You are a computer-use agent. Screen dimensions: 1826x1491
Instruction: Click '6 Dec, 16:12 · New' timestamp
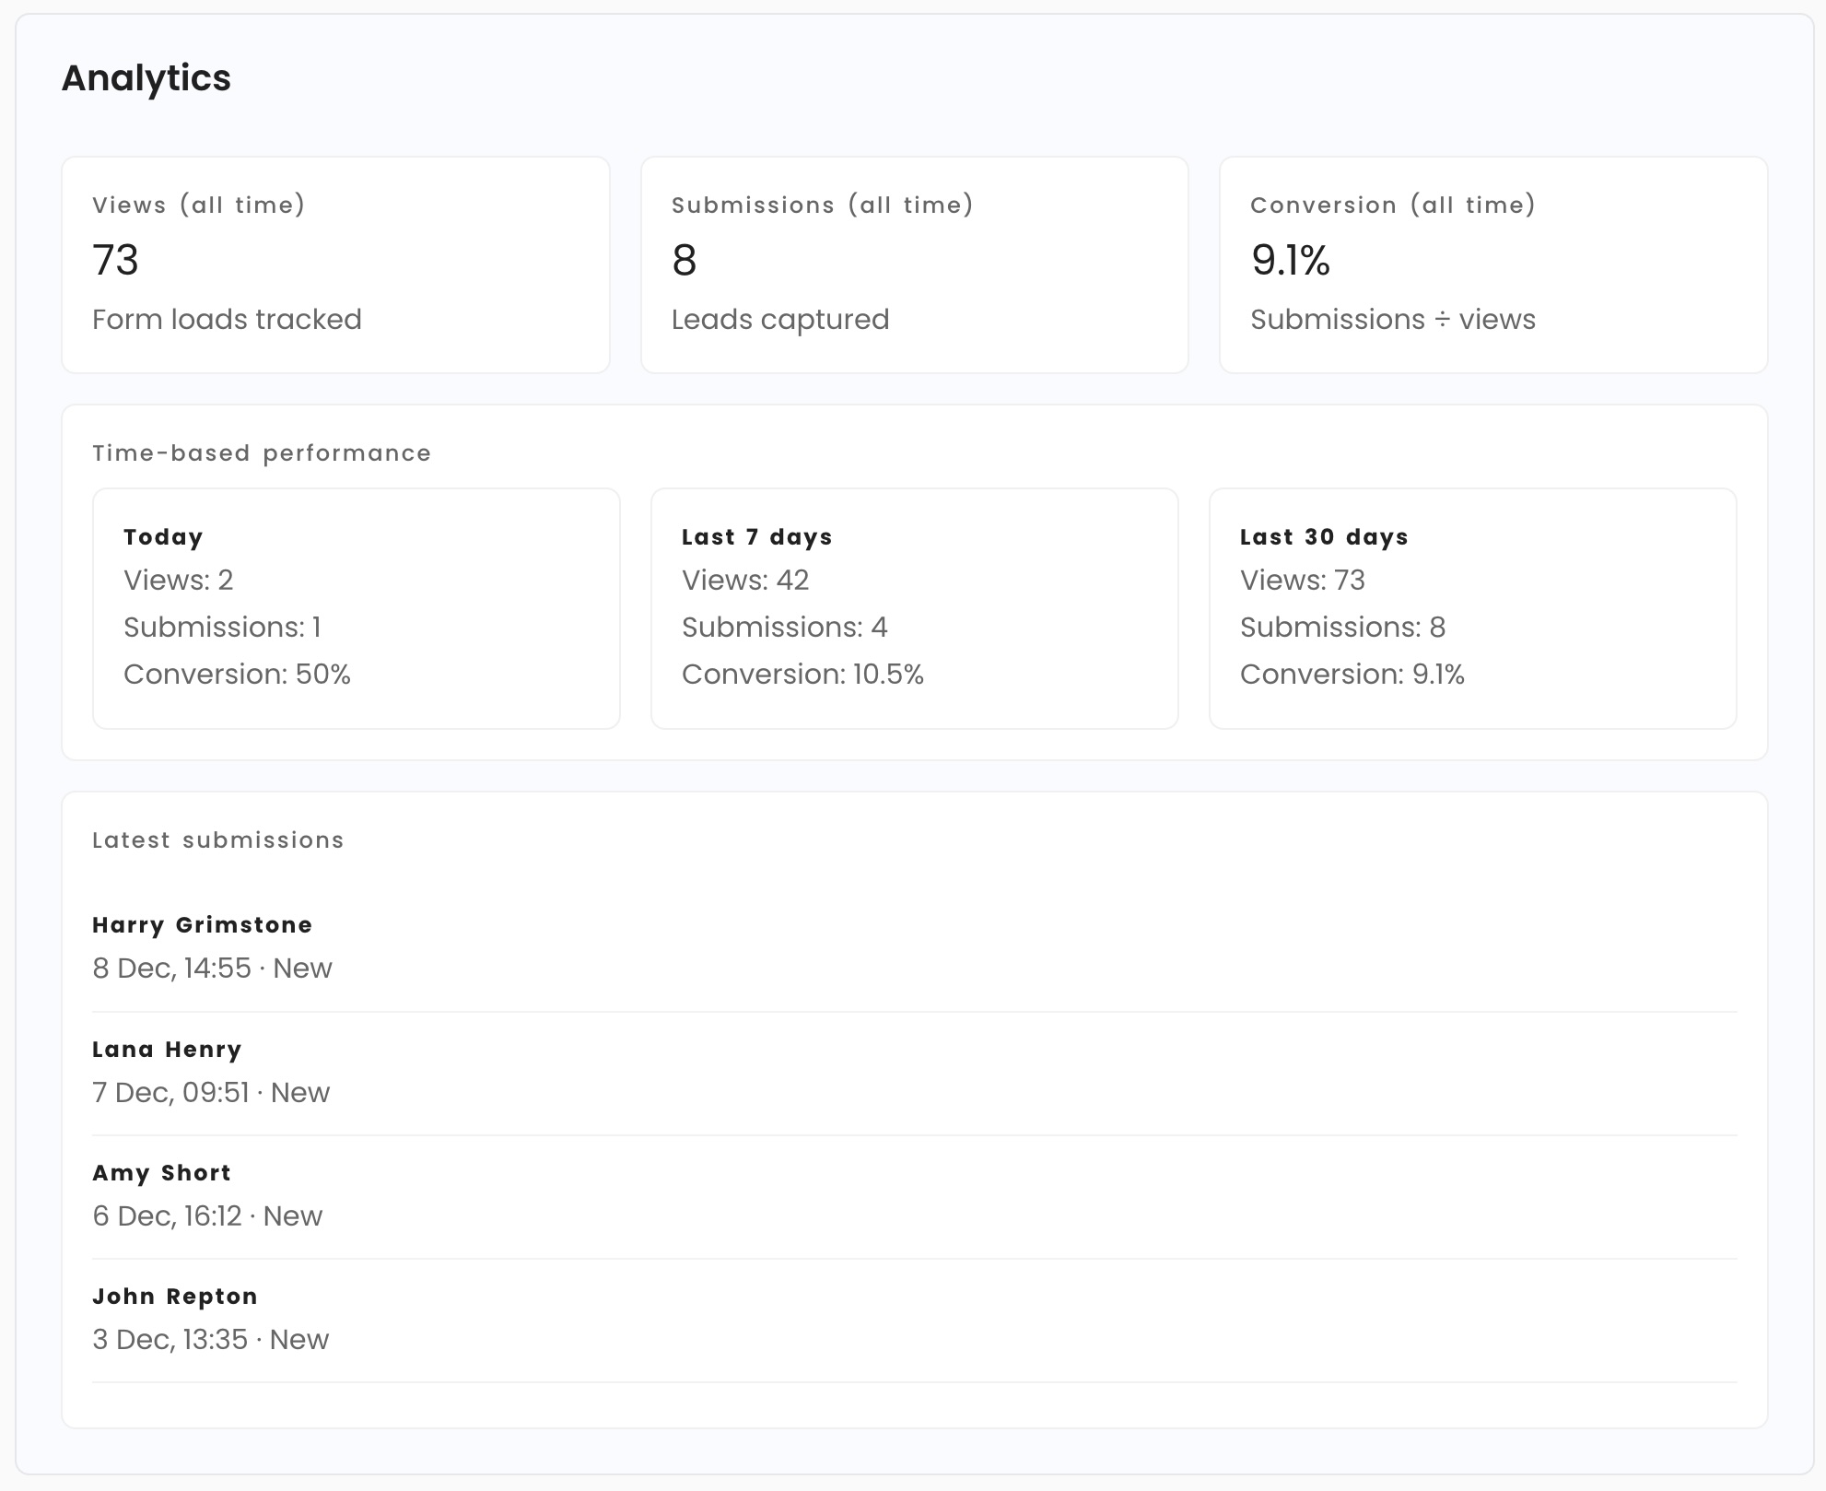[x=207, y=1215]
